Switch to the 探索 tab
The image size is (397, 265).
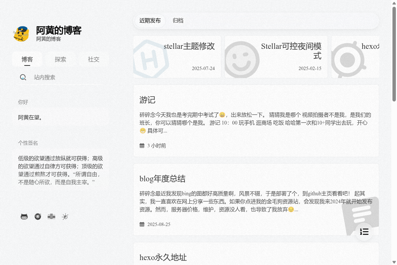[60, 59]
